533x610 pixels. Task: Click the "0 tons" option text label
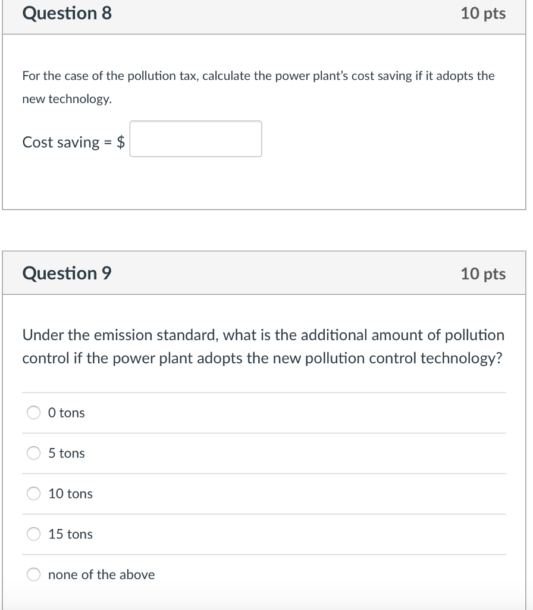[x=67, y=412]
